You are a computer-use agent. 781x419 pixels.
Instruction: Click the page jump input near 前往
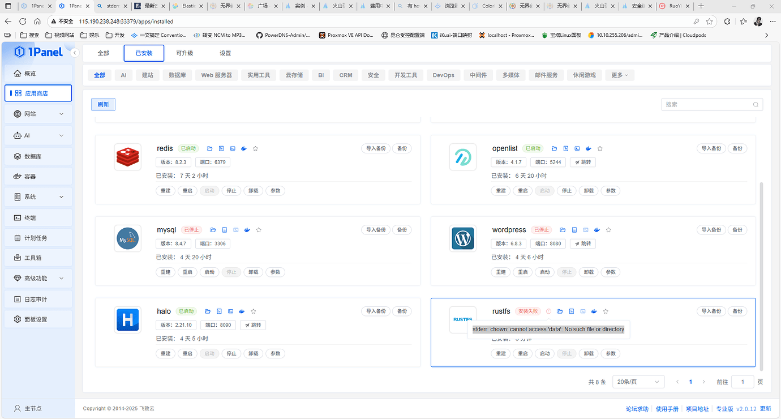(743, 382)
